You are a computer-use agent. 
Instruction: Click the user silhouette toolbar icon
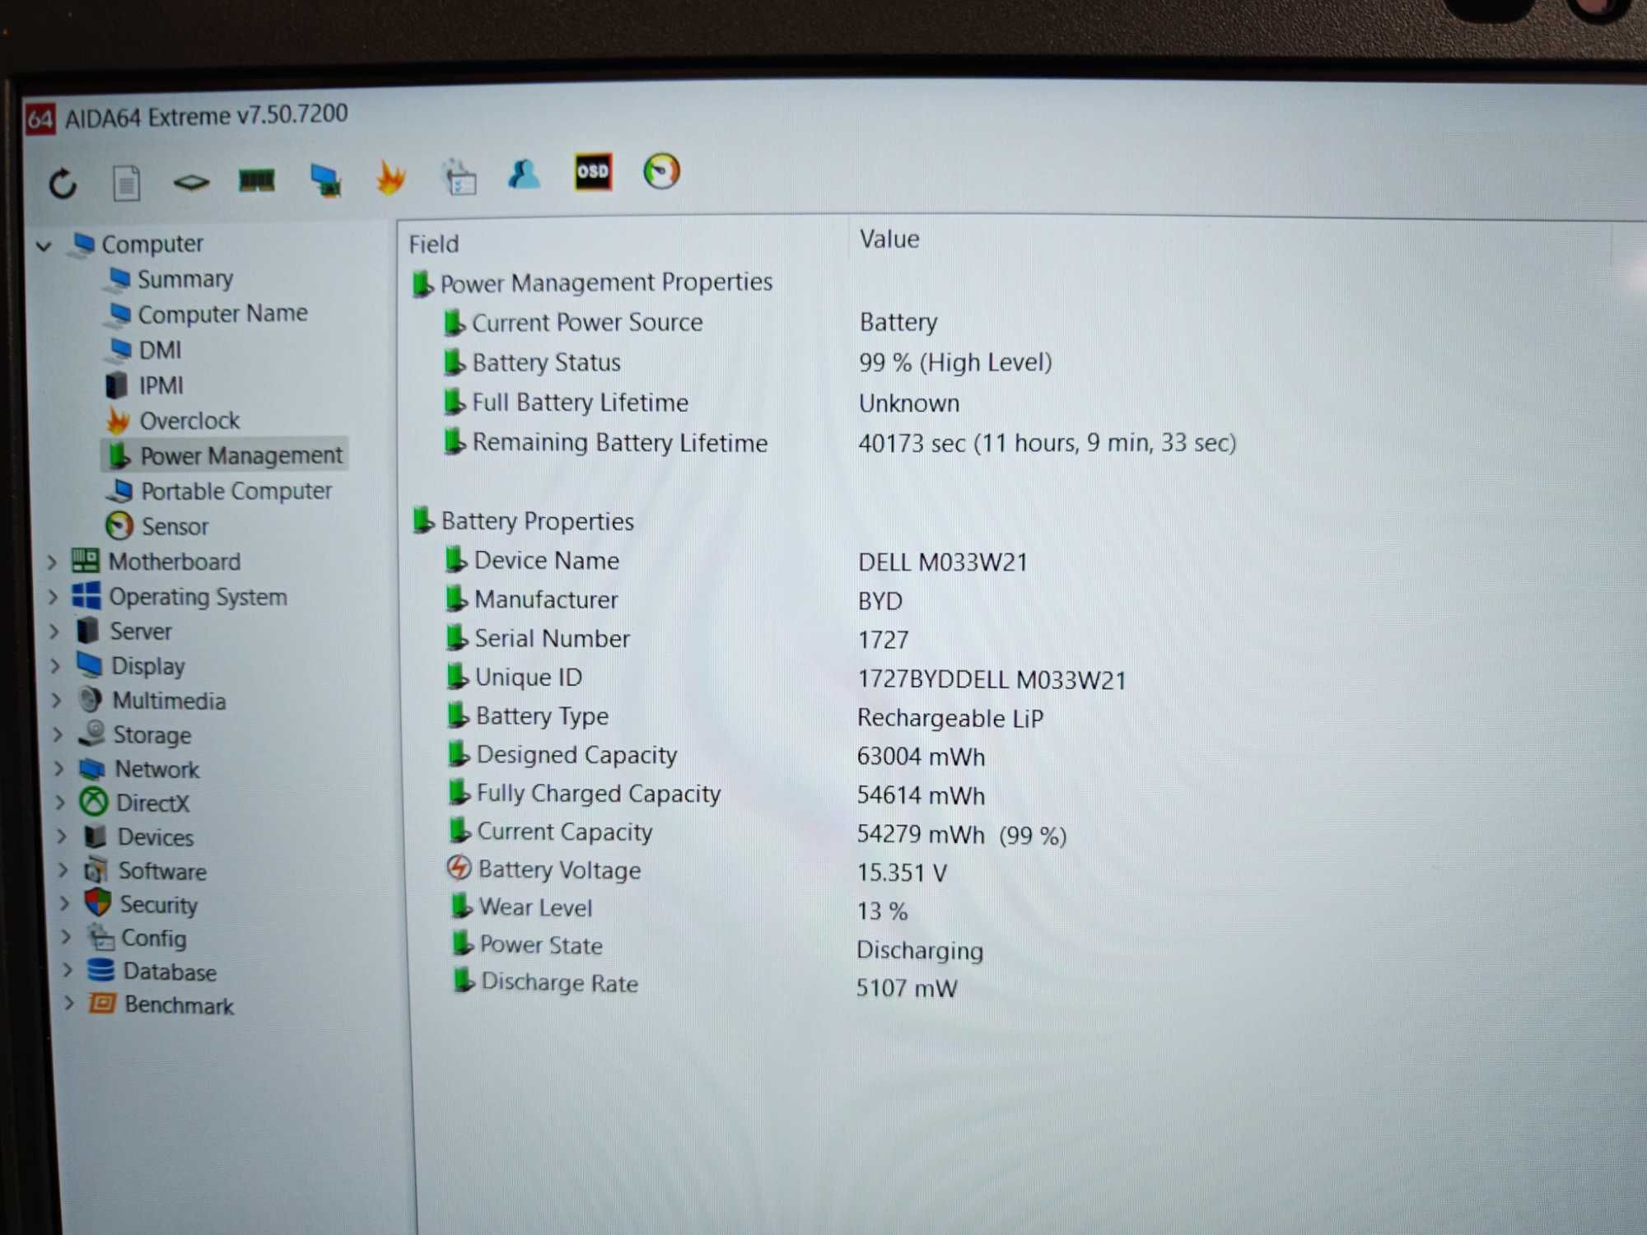click(x=525, y=175)
